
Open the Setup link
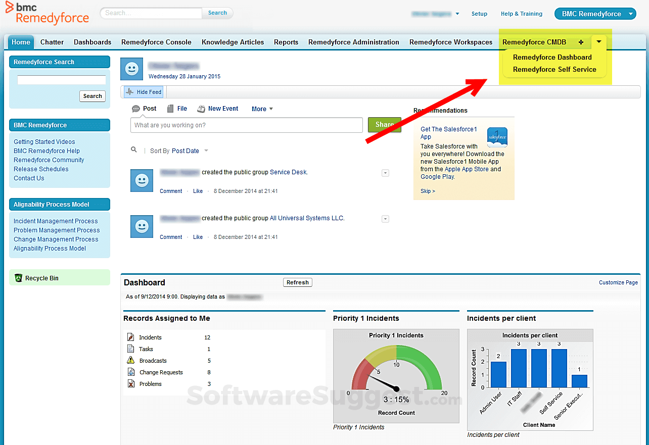coord(479,14)
